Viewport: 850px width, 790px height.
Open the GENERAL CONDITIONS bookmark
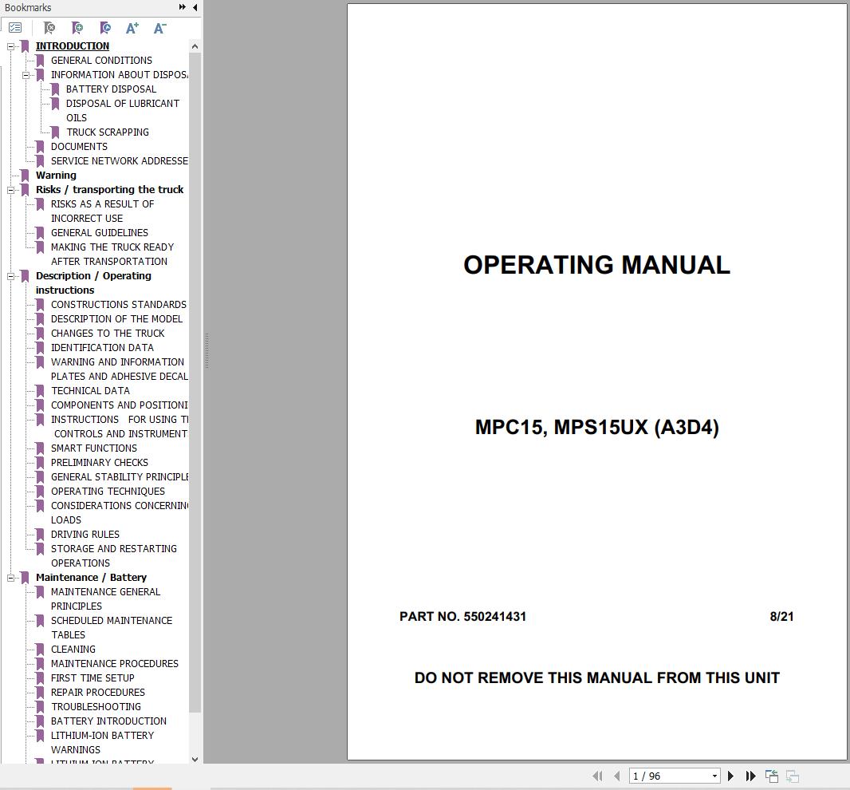(x=101, y=60)
